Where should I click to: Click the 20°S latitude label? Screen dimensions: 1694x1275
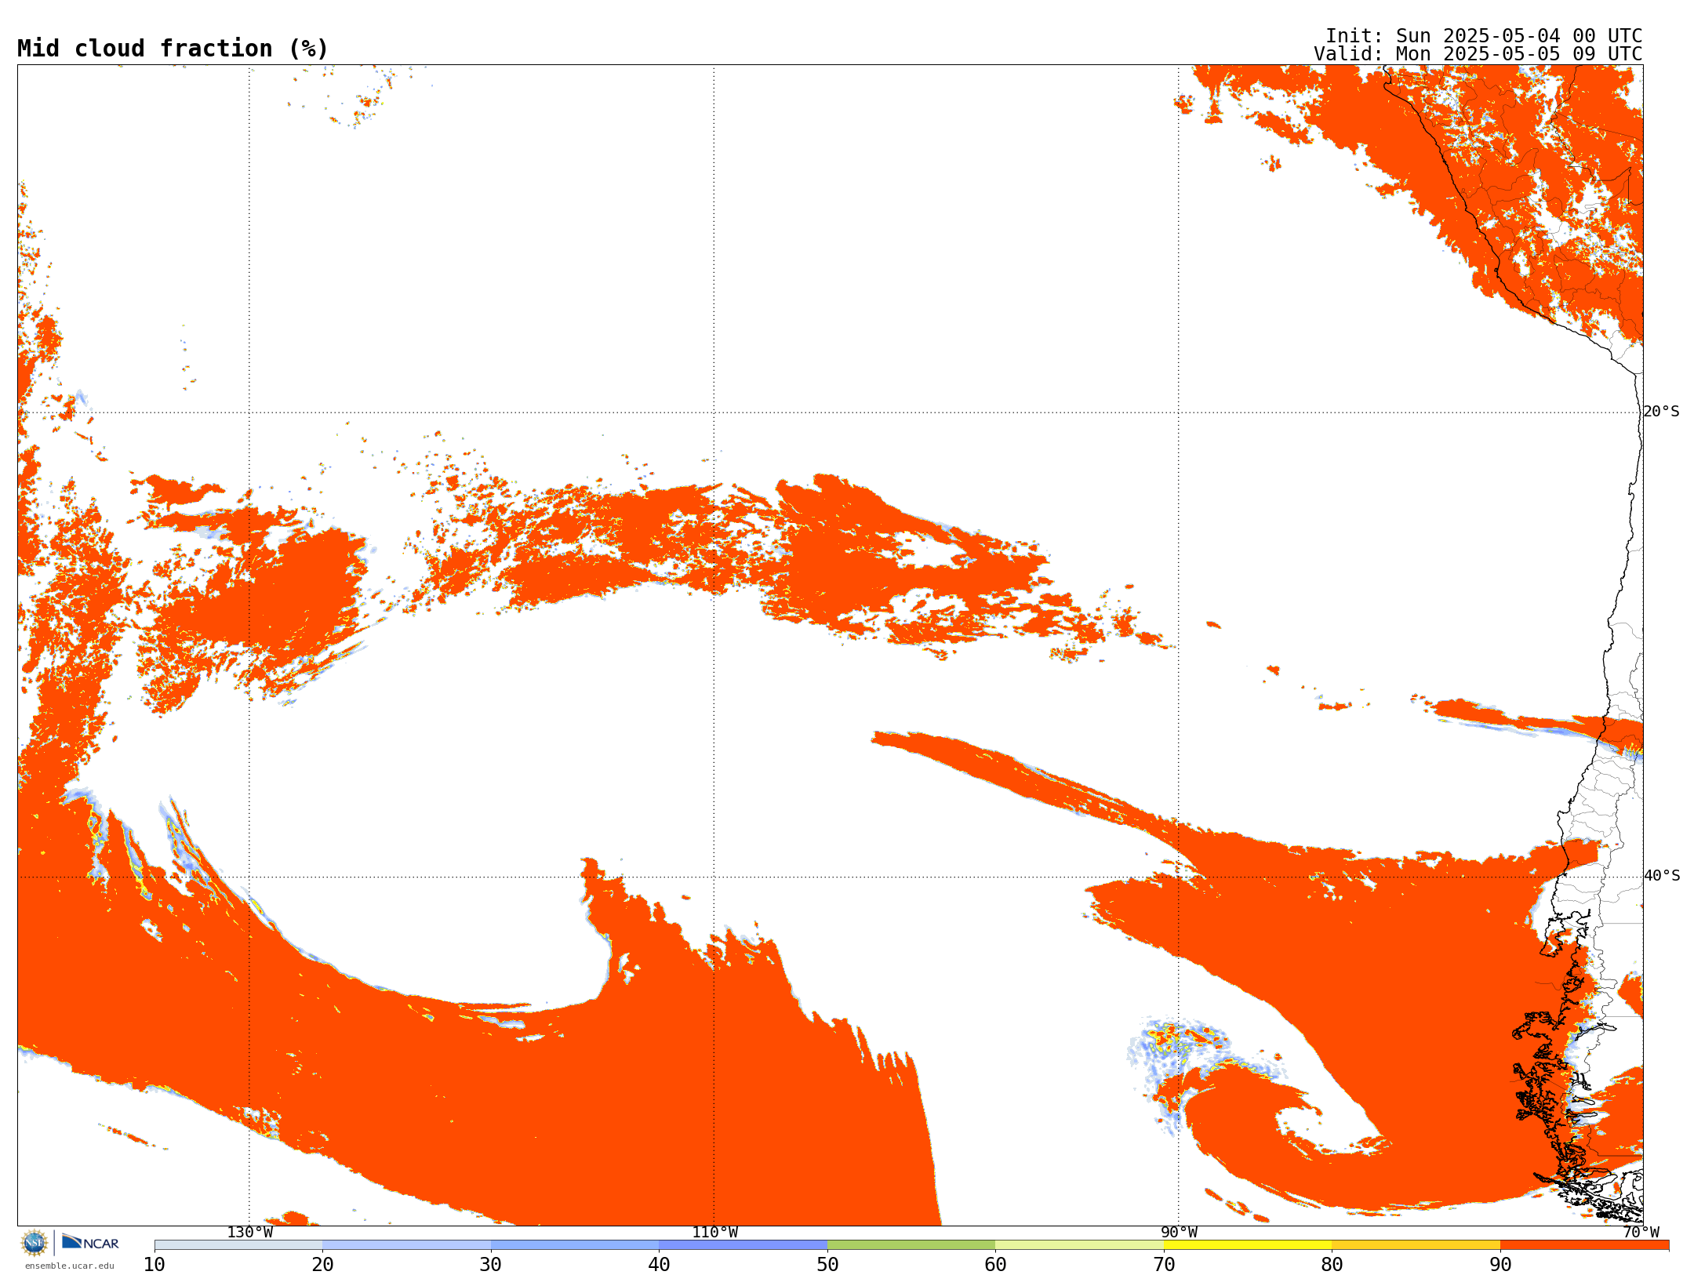coord(1662,412)
